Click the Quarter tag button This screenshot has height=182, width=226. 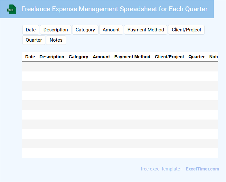[34, 40]
